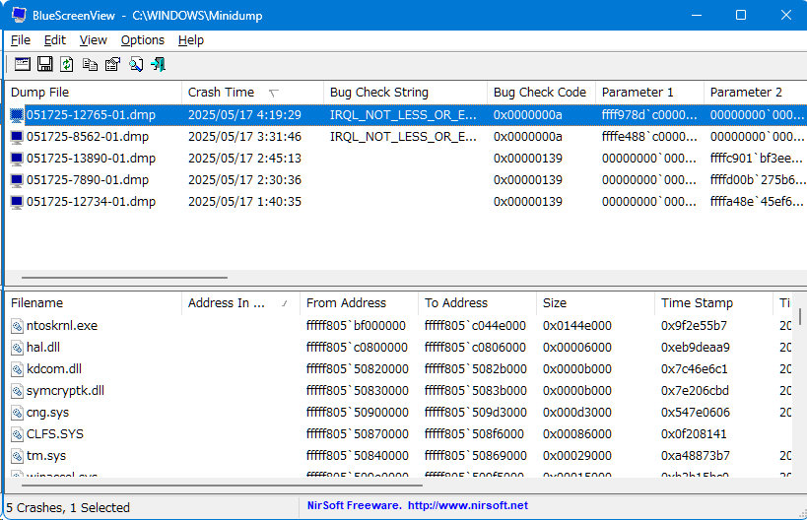Click the upper pane horizontal scrollbar
This screenshot has height=520, width=807.
pos(124,277)
